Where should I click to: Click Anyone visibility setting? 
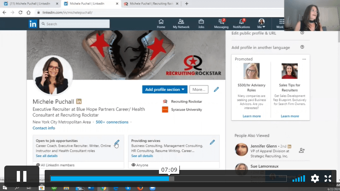tap(140, 165)
